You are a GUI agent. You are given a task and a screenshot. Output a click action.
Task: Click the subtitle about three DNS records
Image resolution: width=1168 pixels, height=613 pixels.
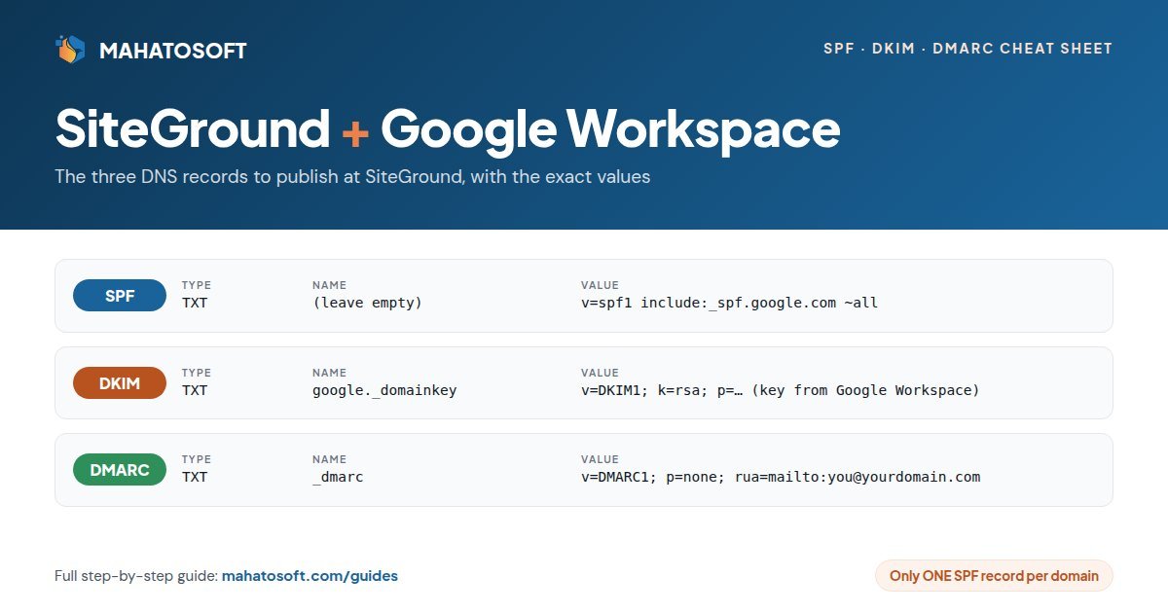[352, 177]
